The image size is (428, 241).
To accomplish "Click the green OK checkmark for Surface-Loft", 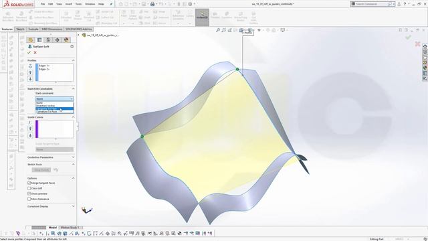I will tap(29, 52).
